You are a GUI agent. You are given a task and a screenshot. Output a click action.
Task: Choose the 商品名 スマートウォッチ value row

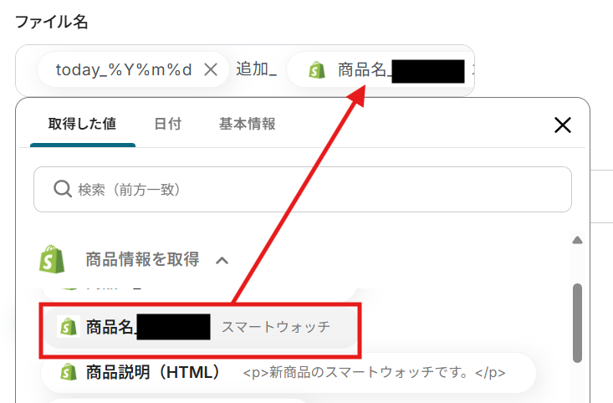click(200, 327)
